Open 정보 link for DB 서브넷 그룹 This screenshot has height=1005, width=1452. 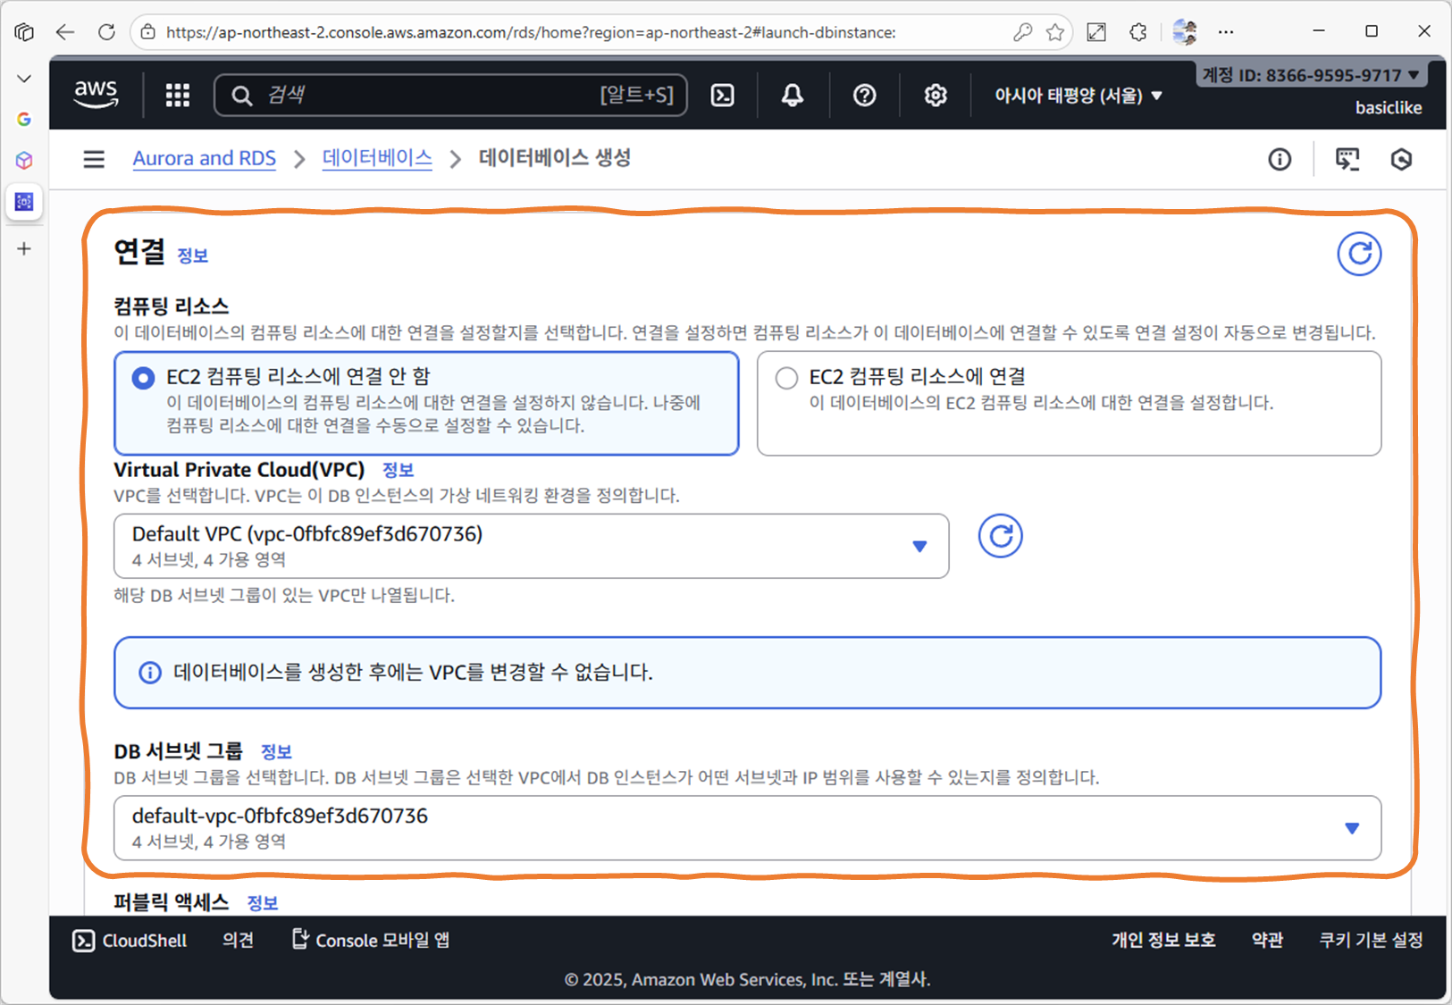(276, 752)
